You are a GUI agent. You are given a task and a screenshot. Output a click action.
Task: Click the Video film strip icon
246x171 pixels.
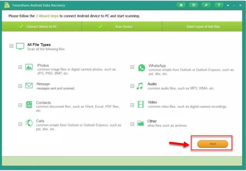click(141, 104)
